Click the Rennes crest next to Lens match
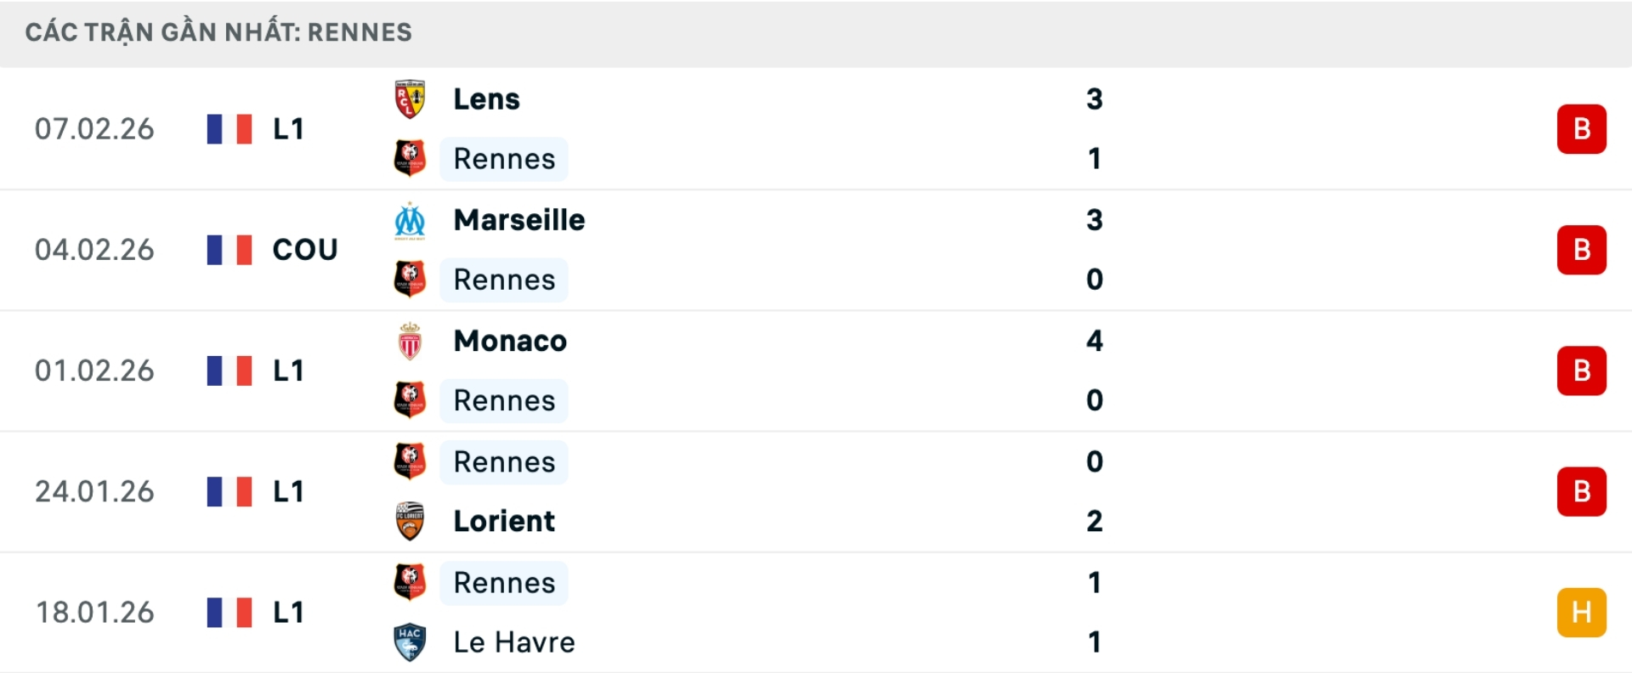The width and height of the screenshot is (1632, 673). point(411,158)
